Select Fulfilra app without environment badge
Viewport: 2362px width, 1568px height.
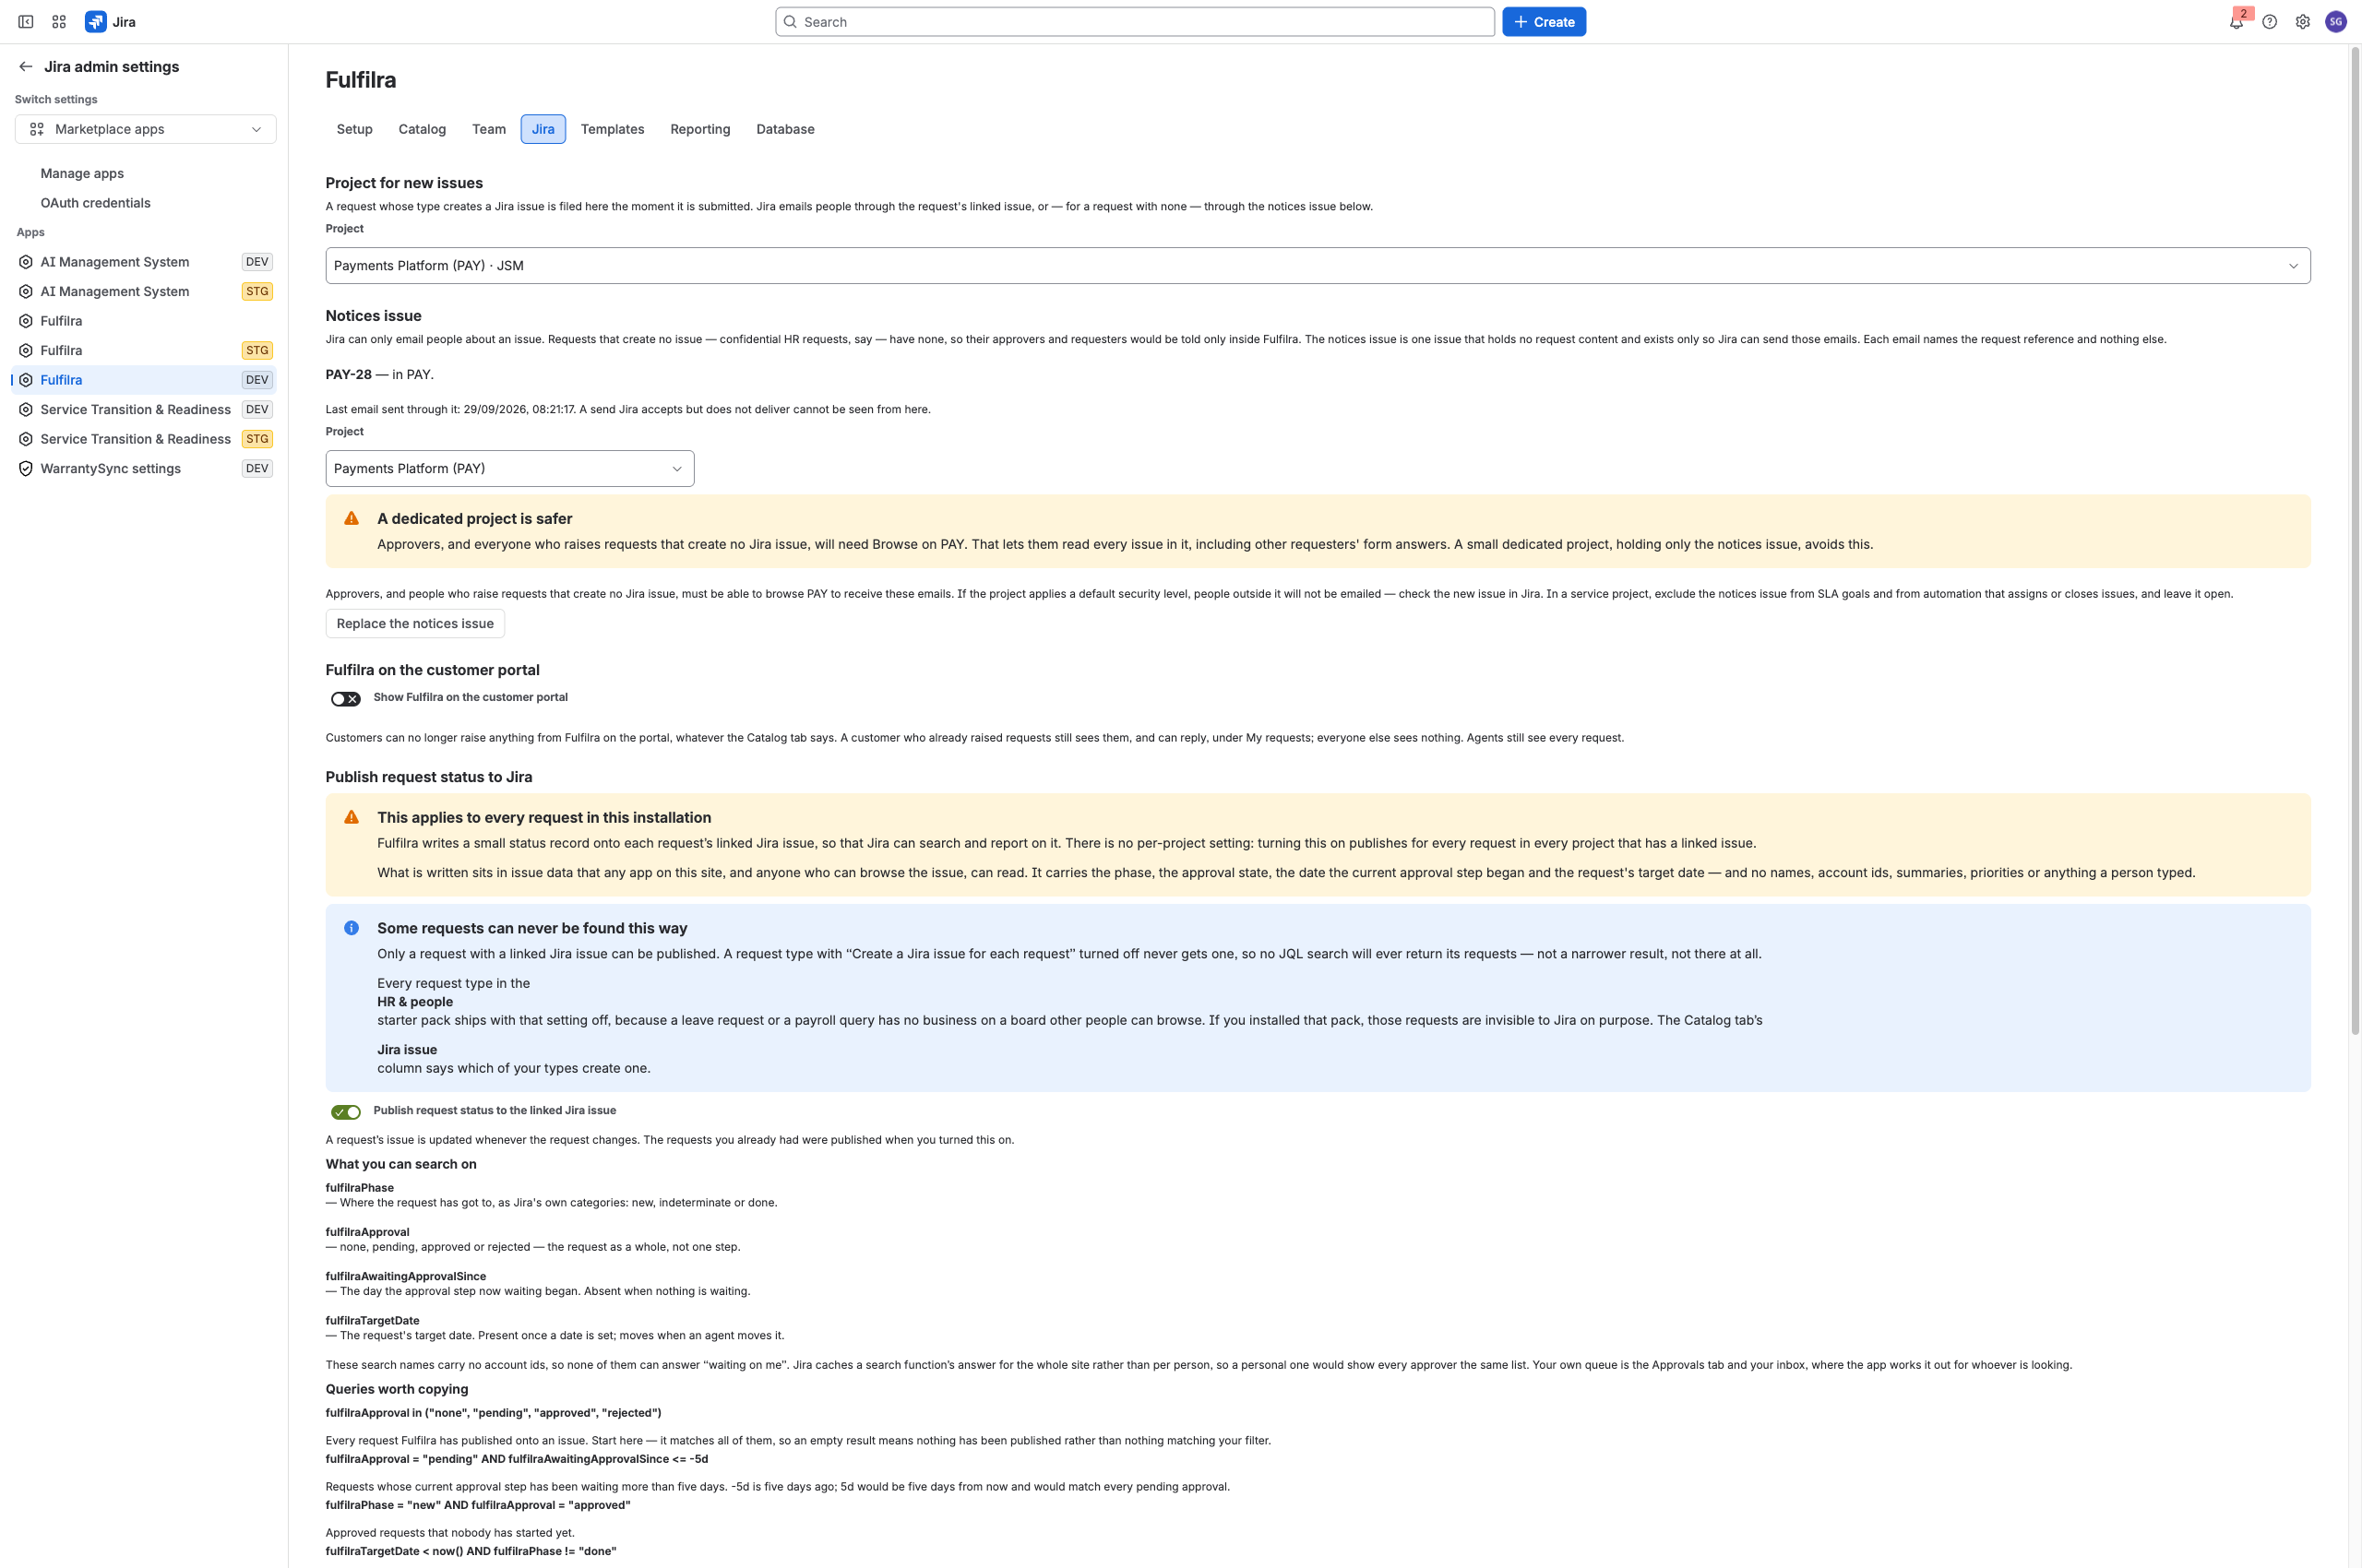(x=146, y=321)
